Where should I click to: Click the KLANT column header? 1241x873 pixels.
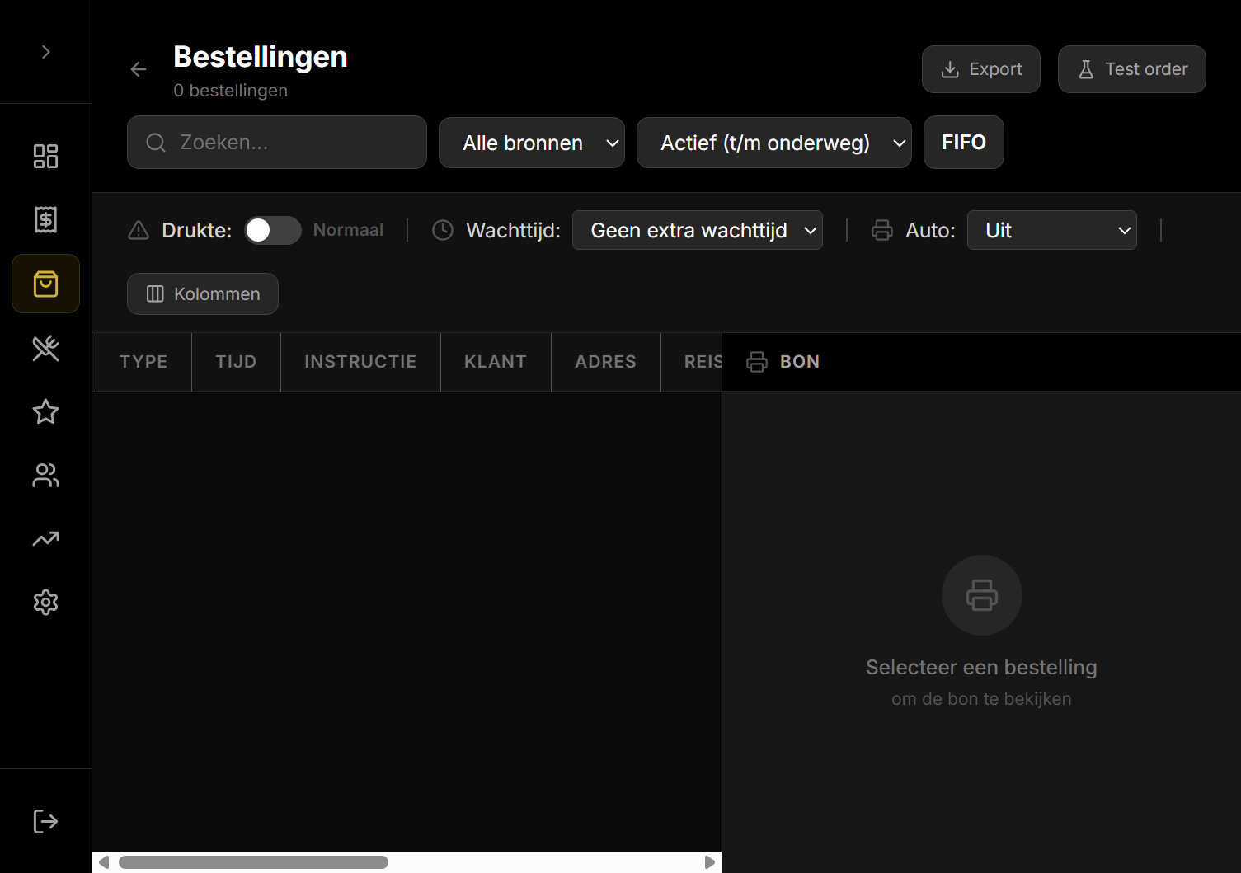[x=495, y=362]
